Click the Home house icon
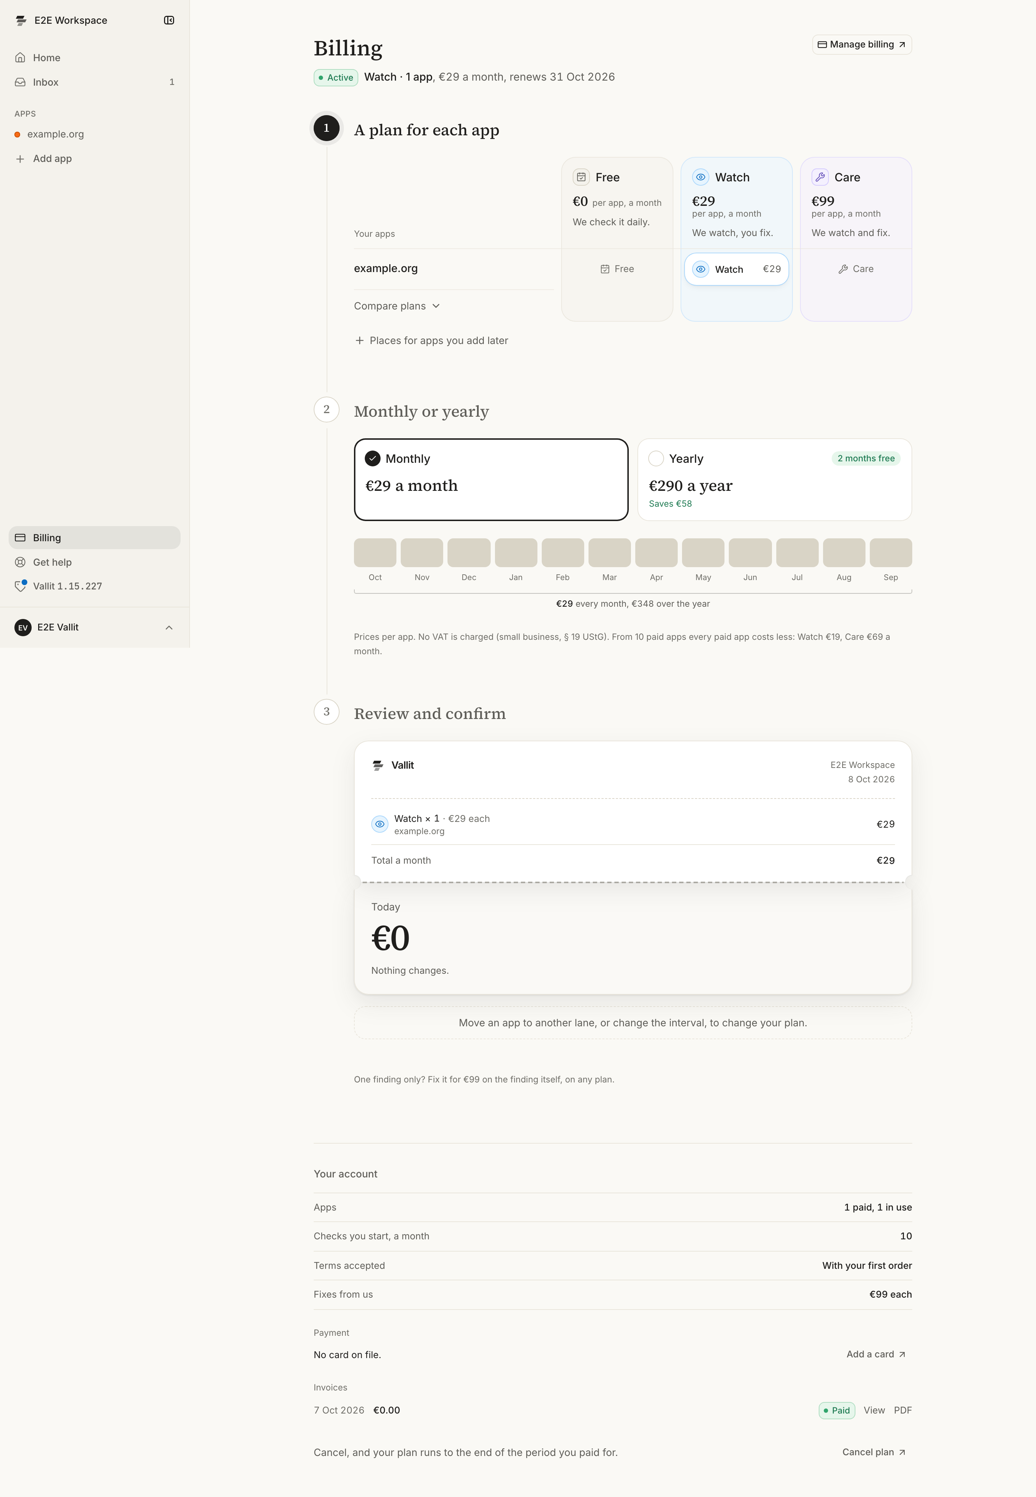 point(20,58)
